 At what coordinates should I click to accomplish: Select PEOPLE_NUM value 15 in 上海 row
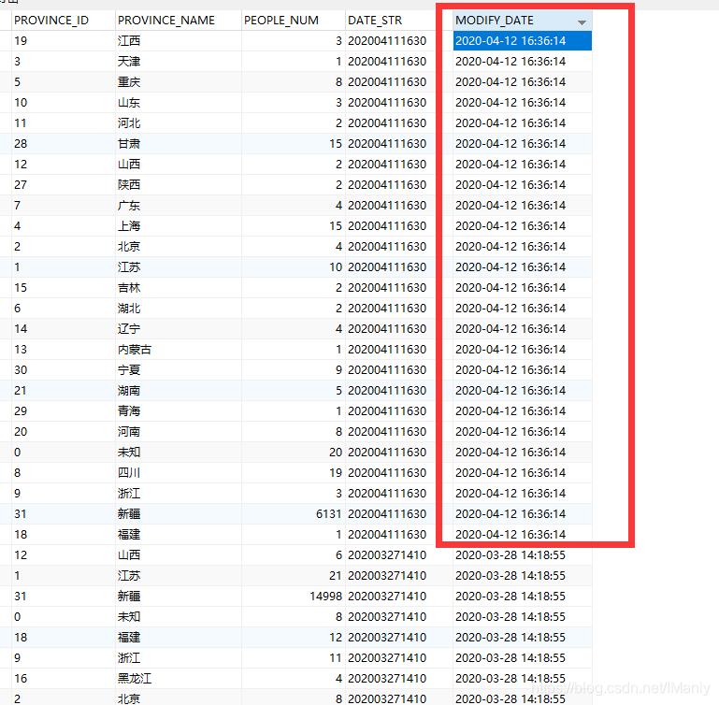click(x=293, y=226)
